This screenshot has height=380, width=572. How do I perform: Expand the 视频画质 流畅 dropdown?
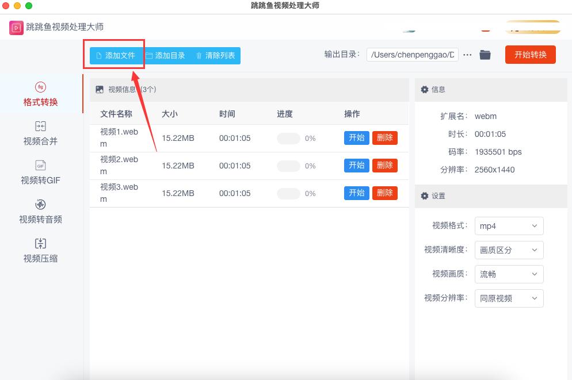(x=509, y=274)
